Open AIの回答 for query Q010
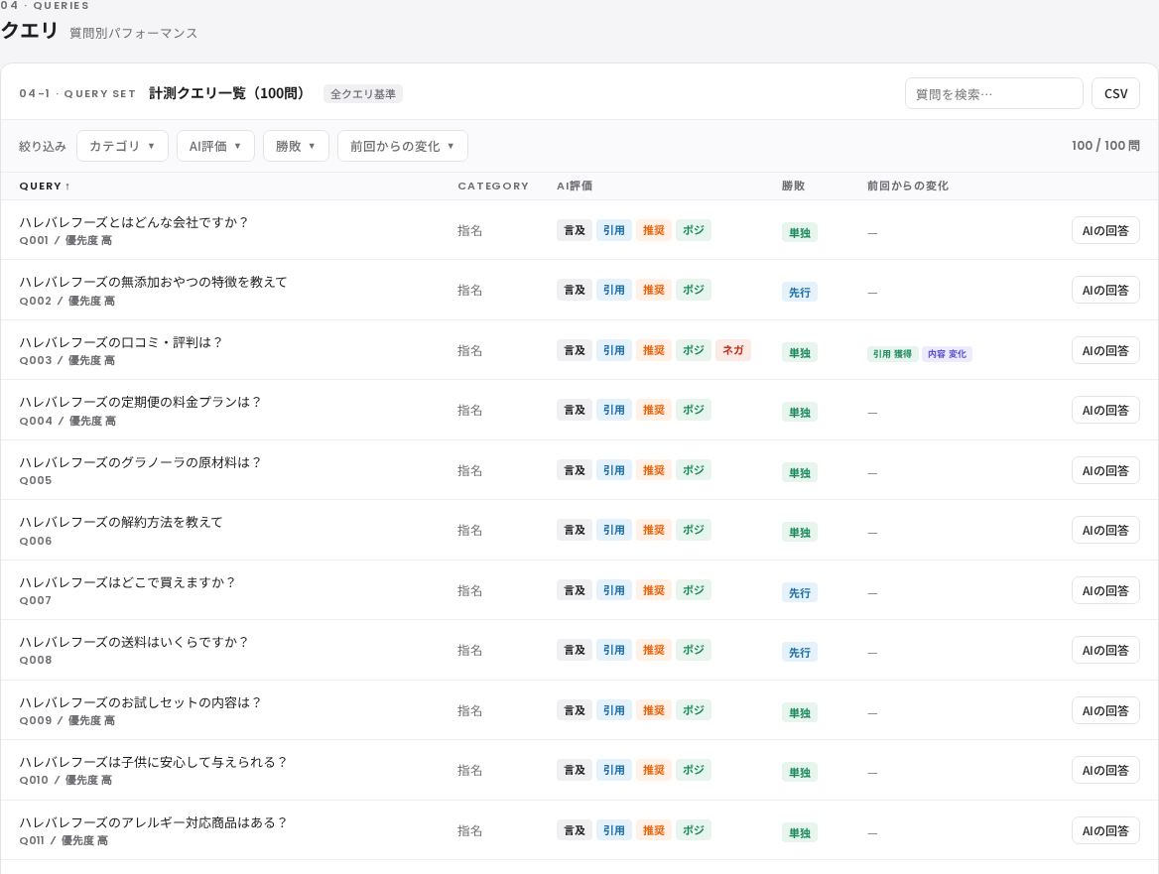Image resolution: width=1159 pixels, height=874 pixels. pos(1105,771)
